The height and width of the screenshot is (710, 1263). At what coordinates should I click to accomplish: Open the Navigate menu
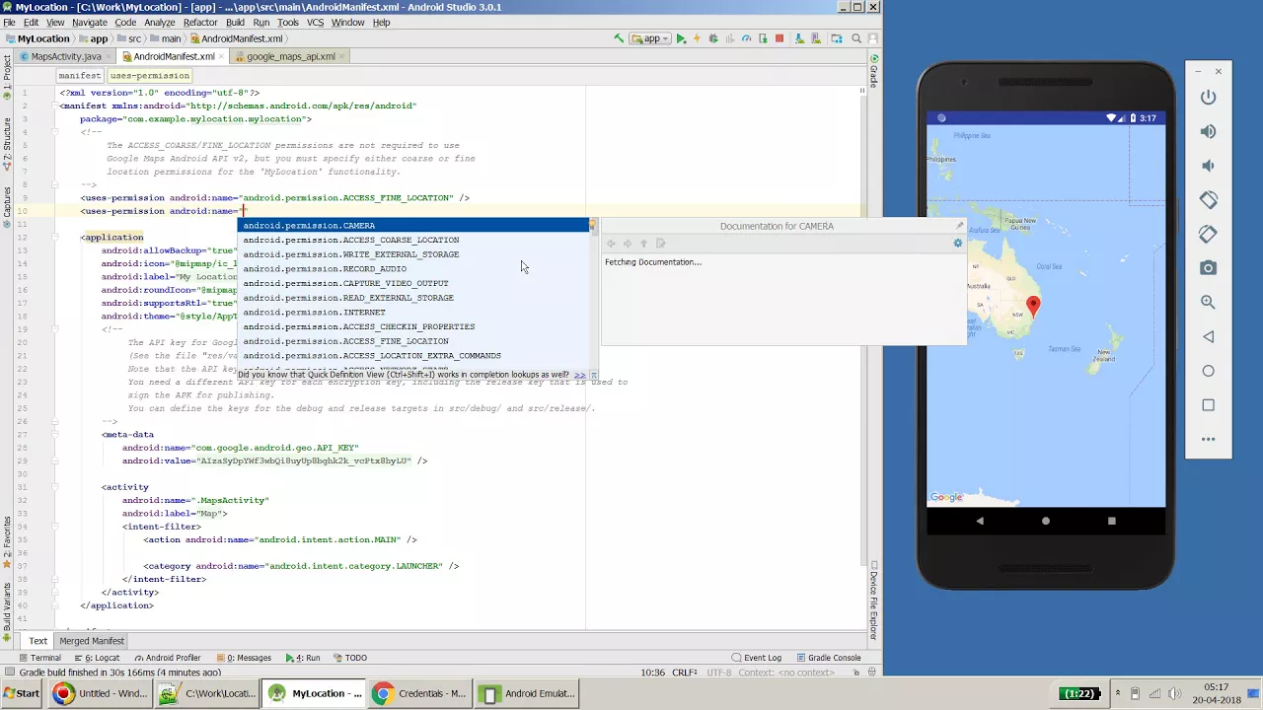coord(89,22)
